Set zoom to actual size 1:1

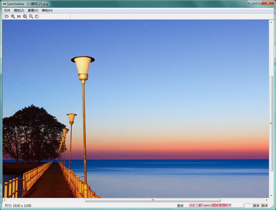(19, 16)
